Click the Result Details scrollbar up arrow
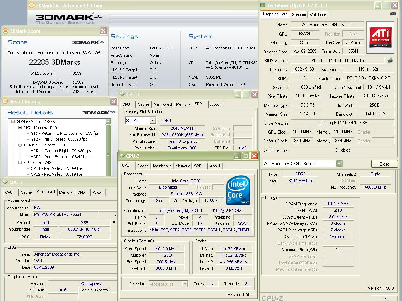 pos(108,122)
